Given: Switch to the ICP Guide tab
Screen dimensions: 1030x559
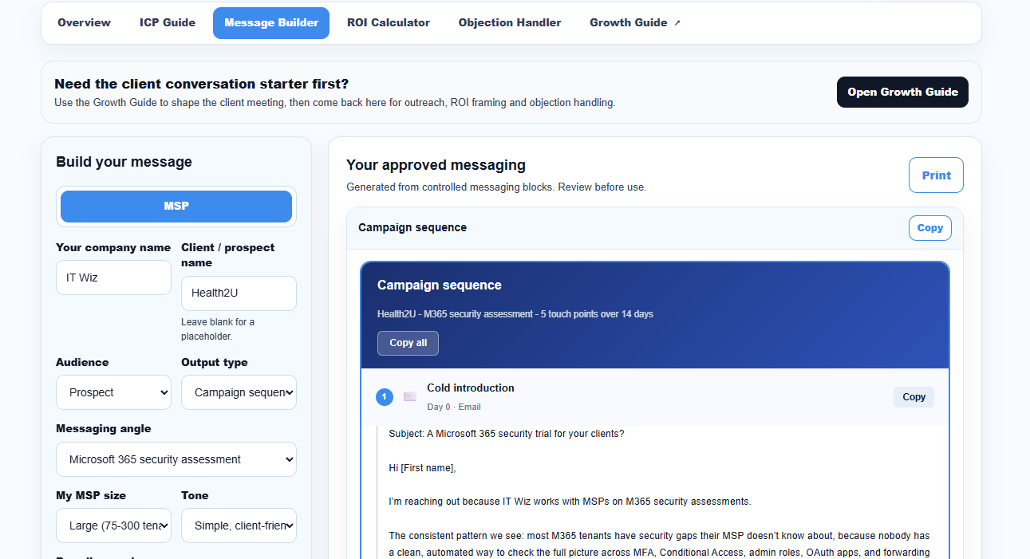Looking at the screenshot, I should (x=168, y=22).
